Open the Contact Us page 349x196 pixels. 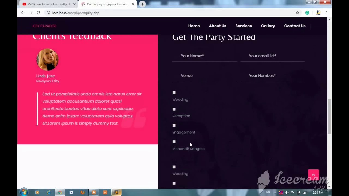click(x=295, y=26)
